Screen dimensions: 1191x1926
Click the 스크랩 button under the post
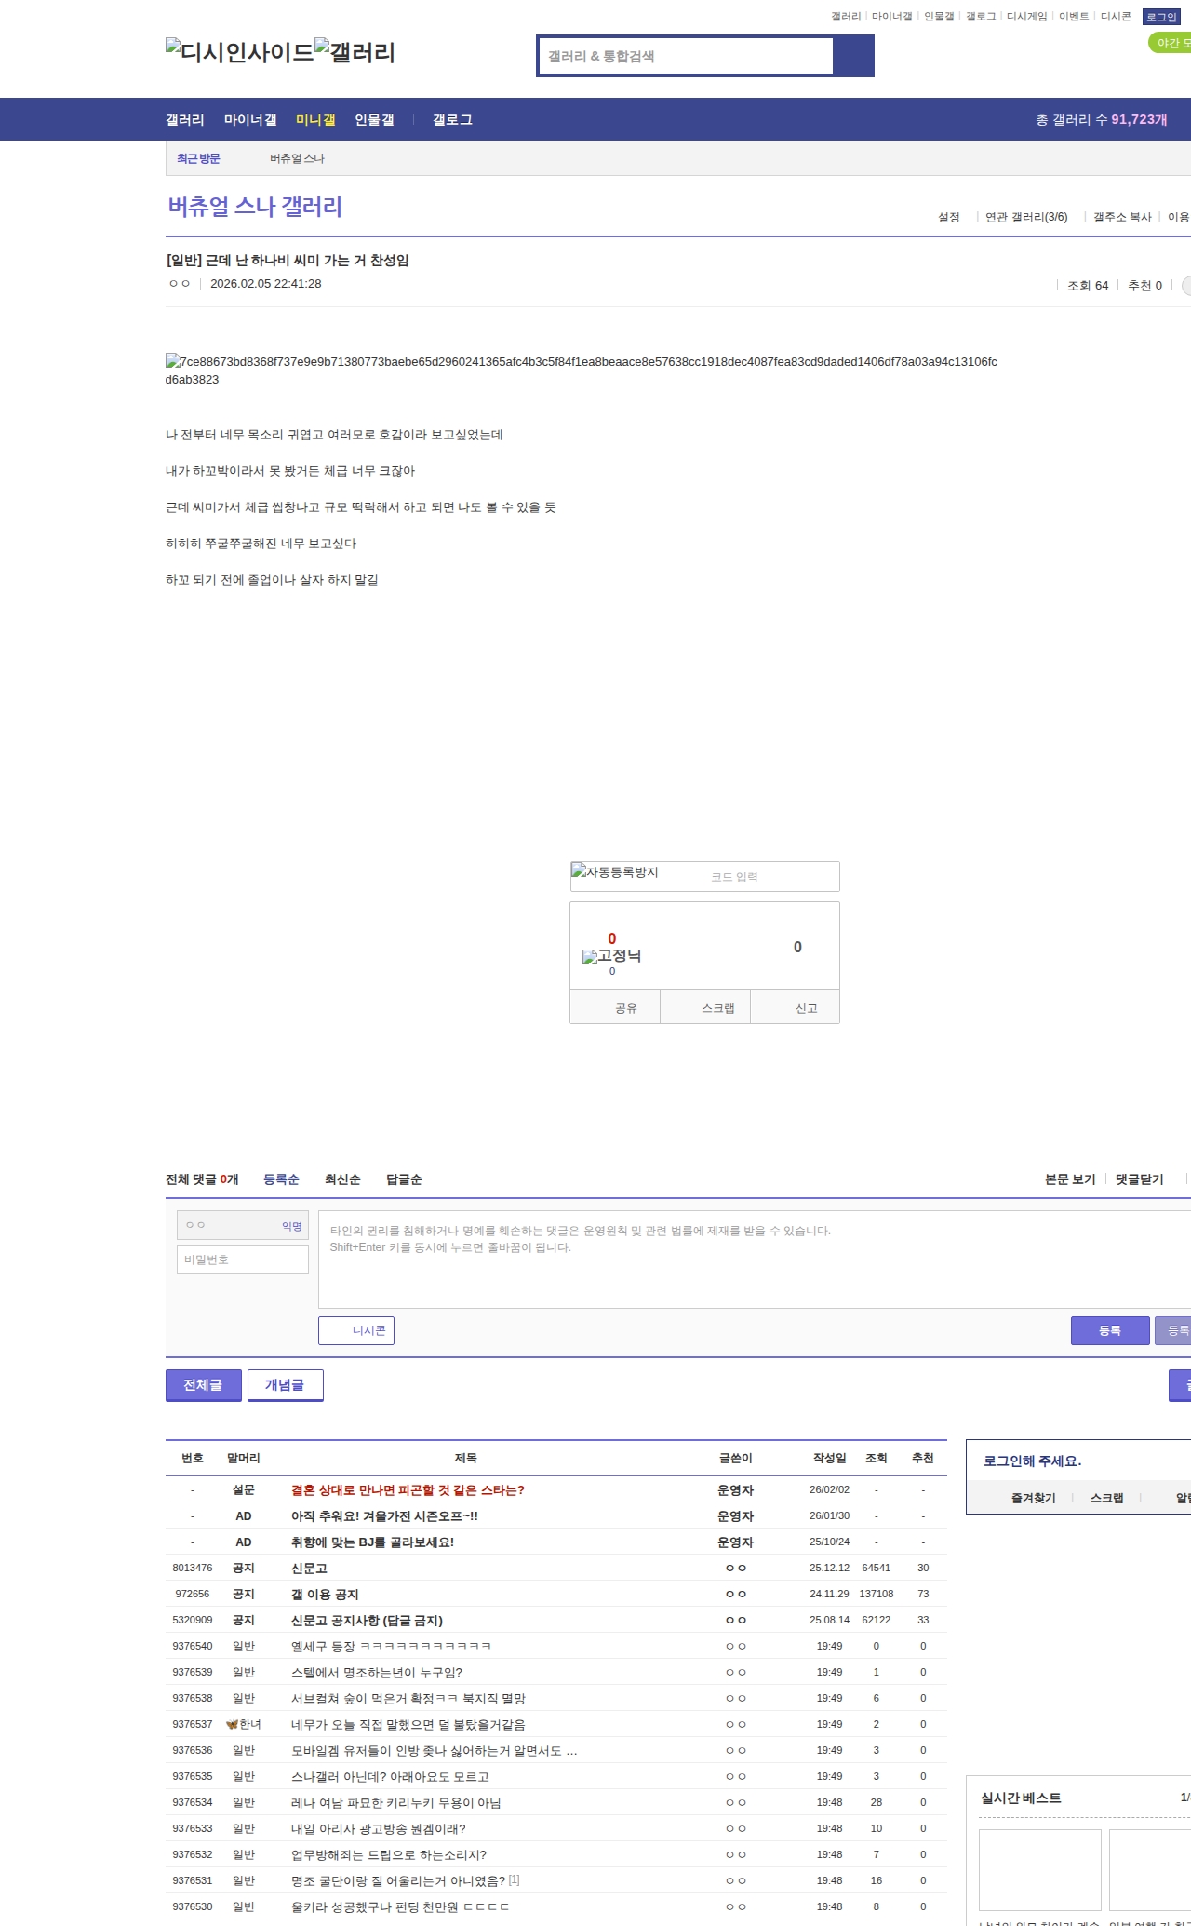point(705,1007)
